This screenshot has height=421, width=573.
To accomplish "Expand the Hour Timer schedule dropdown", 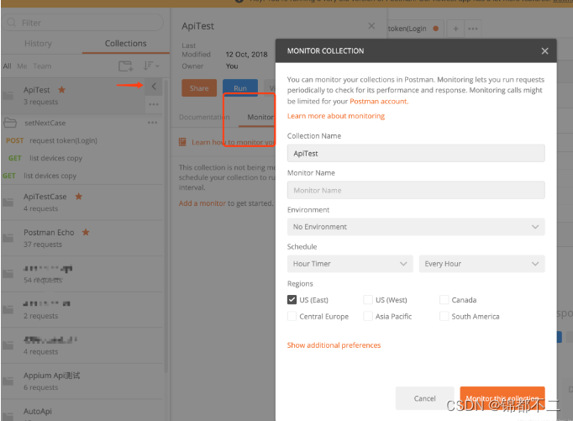I will click(350, 264).
